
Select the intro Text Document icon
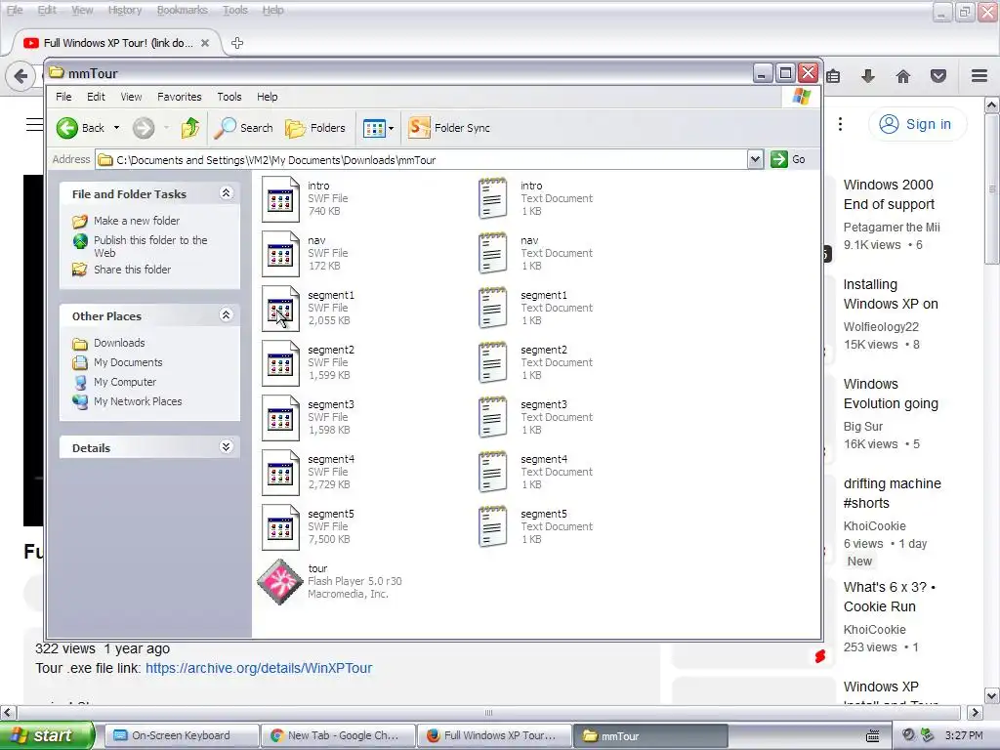(493, 199)
